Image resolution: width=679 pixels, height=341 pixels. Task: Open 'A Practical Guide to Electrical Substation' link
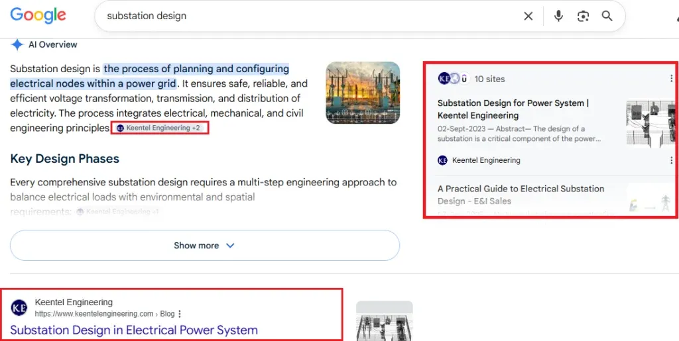521,195
